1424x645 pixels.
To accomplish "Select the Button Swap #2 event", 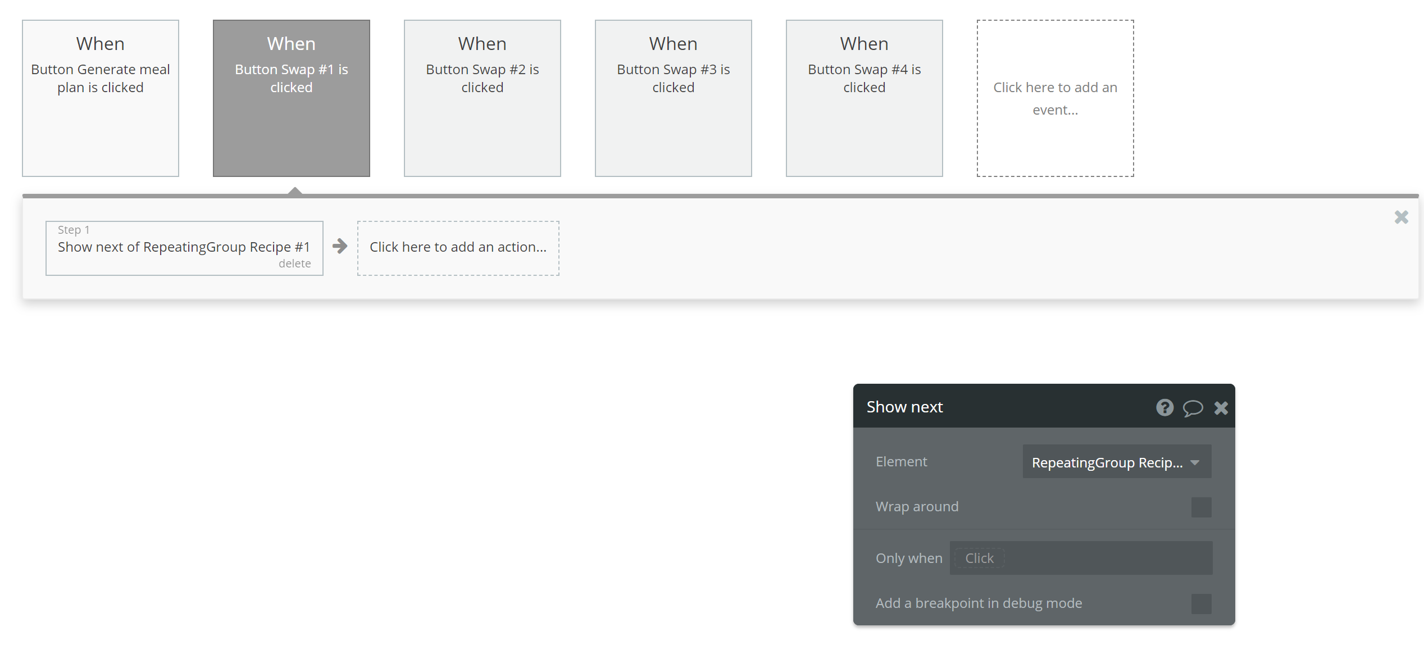I will pos(483,98).
